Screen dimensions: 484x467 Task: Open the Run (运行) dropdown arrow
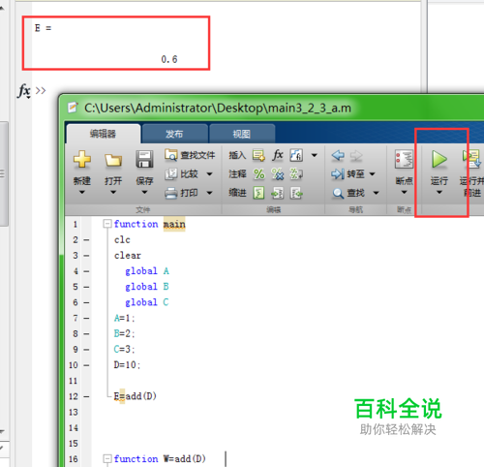point(439,193)
